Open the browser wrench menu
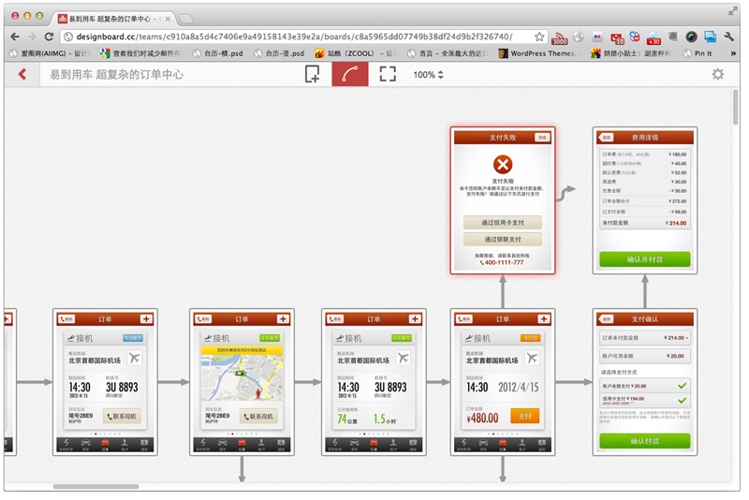The height and width of the screenshot is (500, 749). (729, 37)
